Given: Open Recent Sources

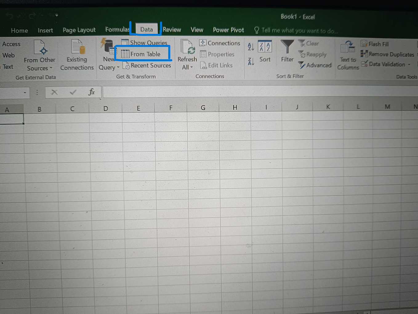Looking at the screenshot, I should 147,65.
